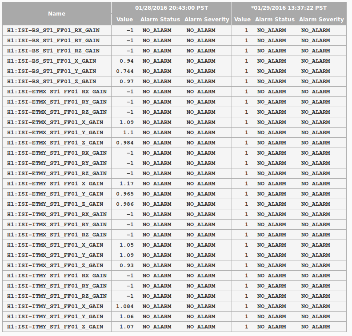Select row H1:ISI-ETMX_ST1_FF01_RY_GAIN
This screenshot has height=336, width=352.
[x=174, y=102]
